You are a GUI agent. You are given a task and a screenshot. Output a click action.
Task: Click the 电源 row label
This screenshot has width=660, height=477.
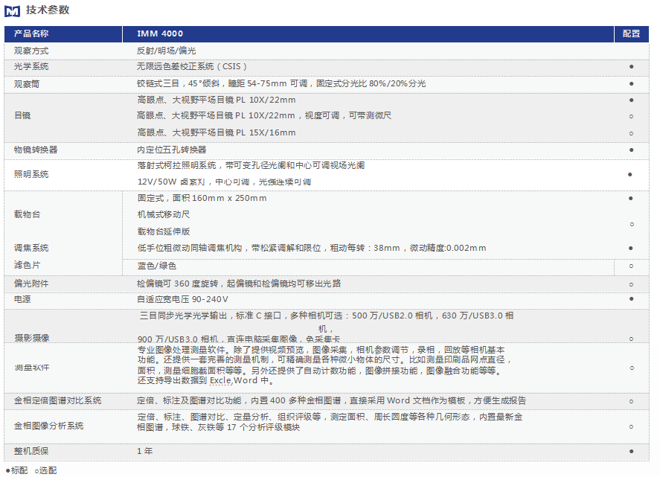click(x=22, y=299)
